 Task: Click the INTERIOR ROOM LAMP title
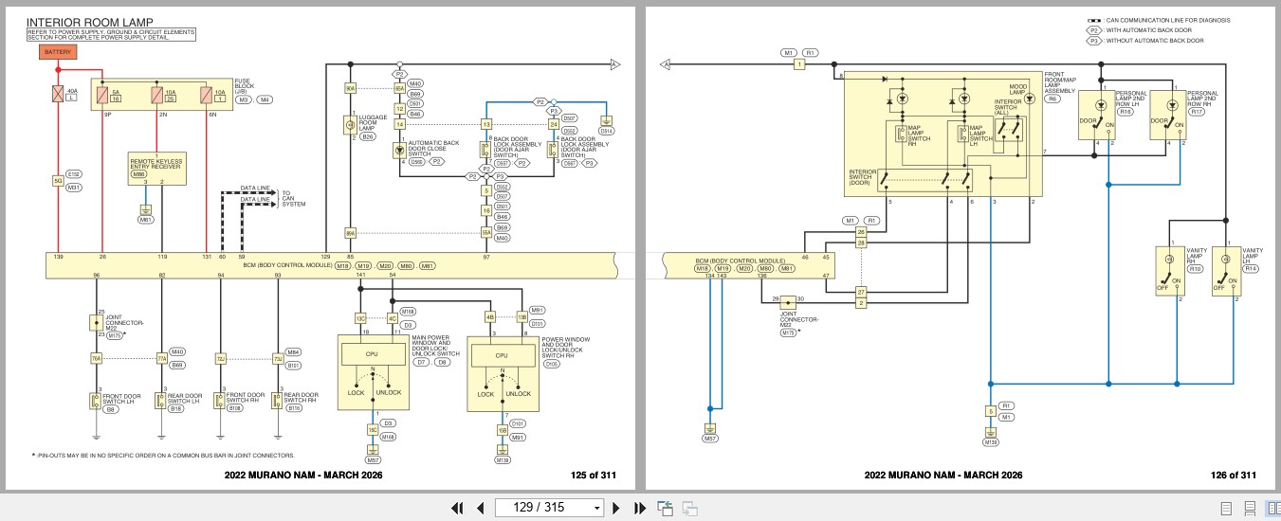89,21
